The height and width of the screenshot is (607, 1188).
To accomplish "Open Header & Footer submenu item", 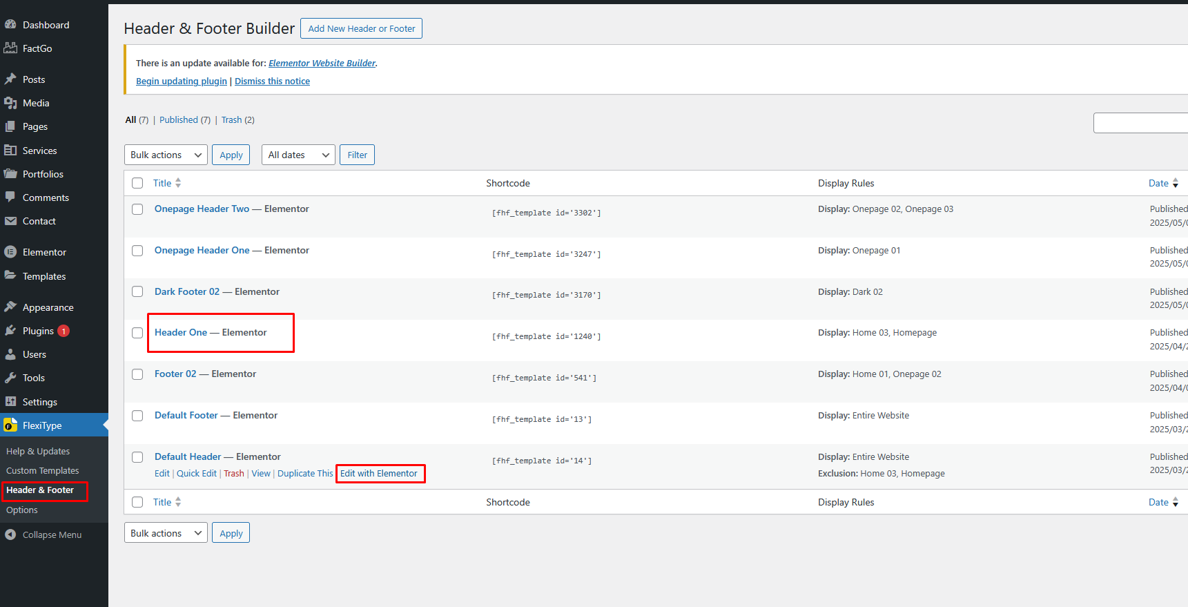I will point(40,490).
